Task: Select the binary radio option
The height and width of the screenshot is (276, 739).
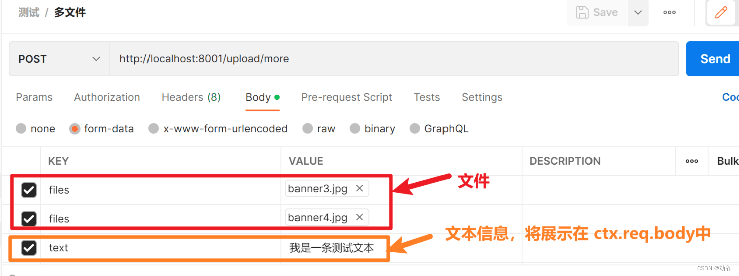Action: [355, 129]
